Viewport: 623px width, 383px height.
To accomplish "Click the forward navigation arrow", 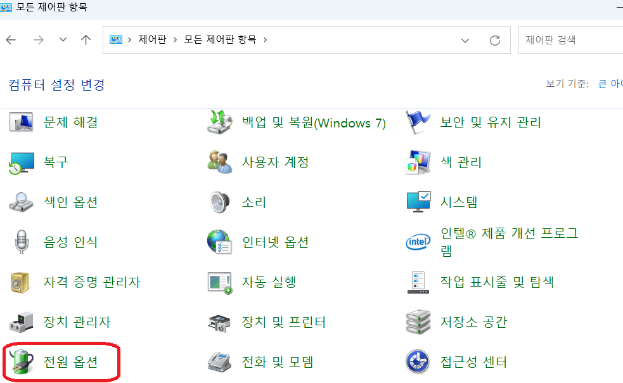I will (x=39, y=40).
